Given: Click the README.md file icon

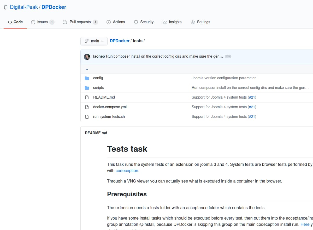Looking at the screenshot, I should point(87,98).
